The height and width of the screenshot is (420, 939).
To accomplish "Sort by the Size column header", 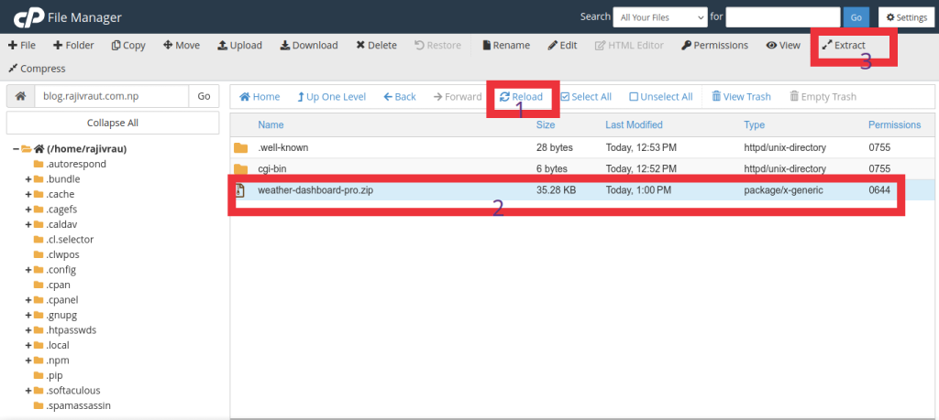I will point(546,124).
